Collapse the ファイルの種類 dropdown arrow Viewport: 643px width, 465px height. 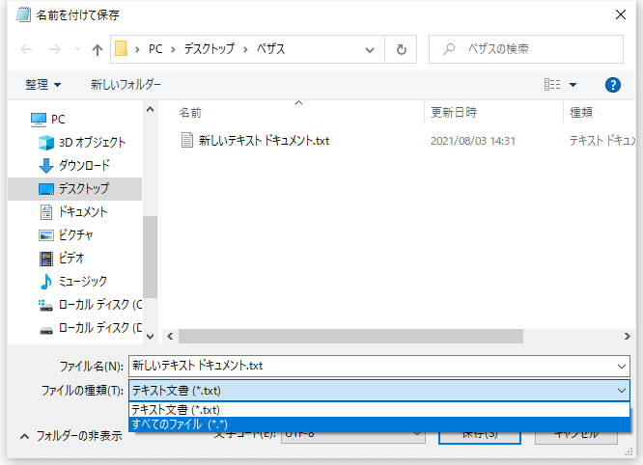click(622, 391)
